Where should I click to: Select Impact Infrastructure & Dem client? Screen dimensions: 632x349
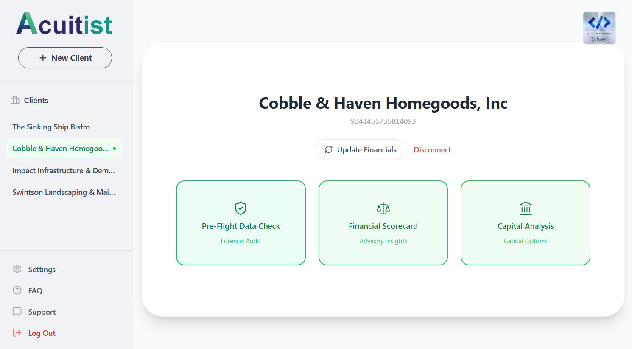(x=63, y=170)
